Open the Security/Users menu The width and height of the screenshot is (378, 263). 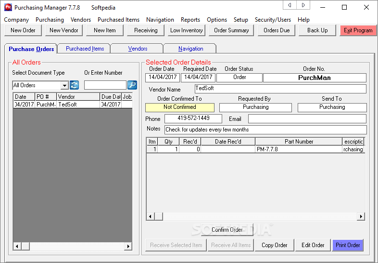coord(273,20)
